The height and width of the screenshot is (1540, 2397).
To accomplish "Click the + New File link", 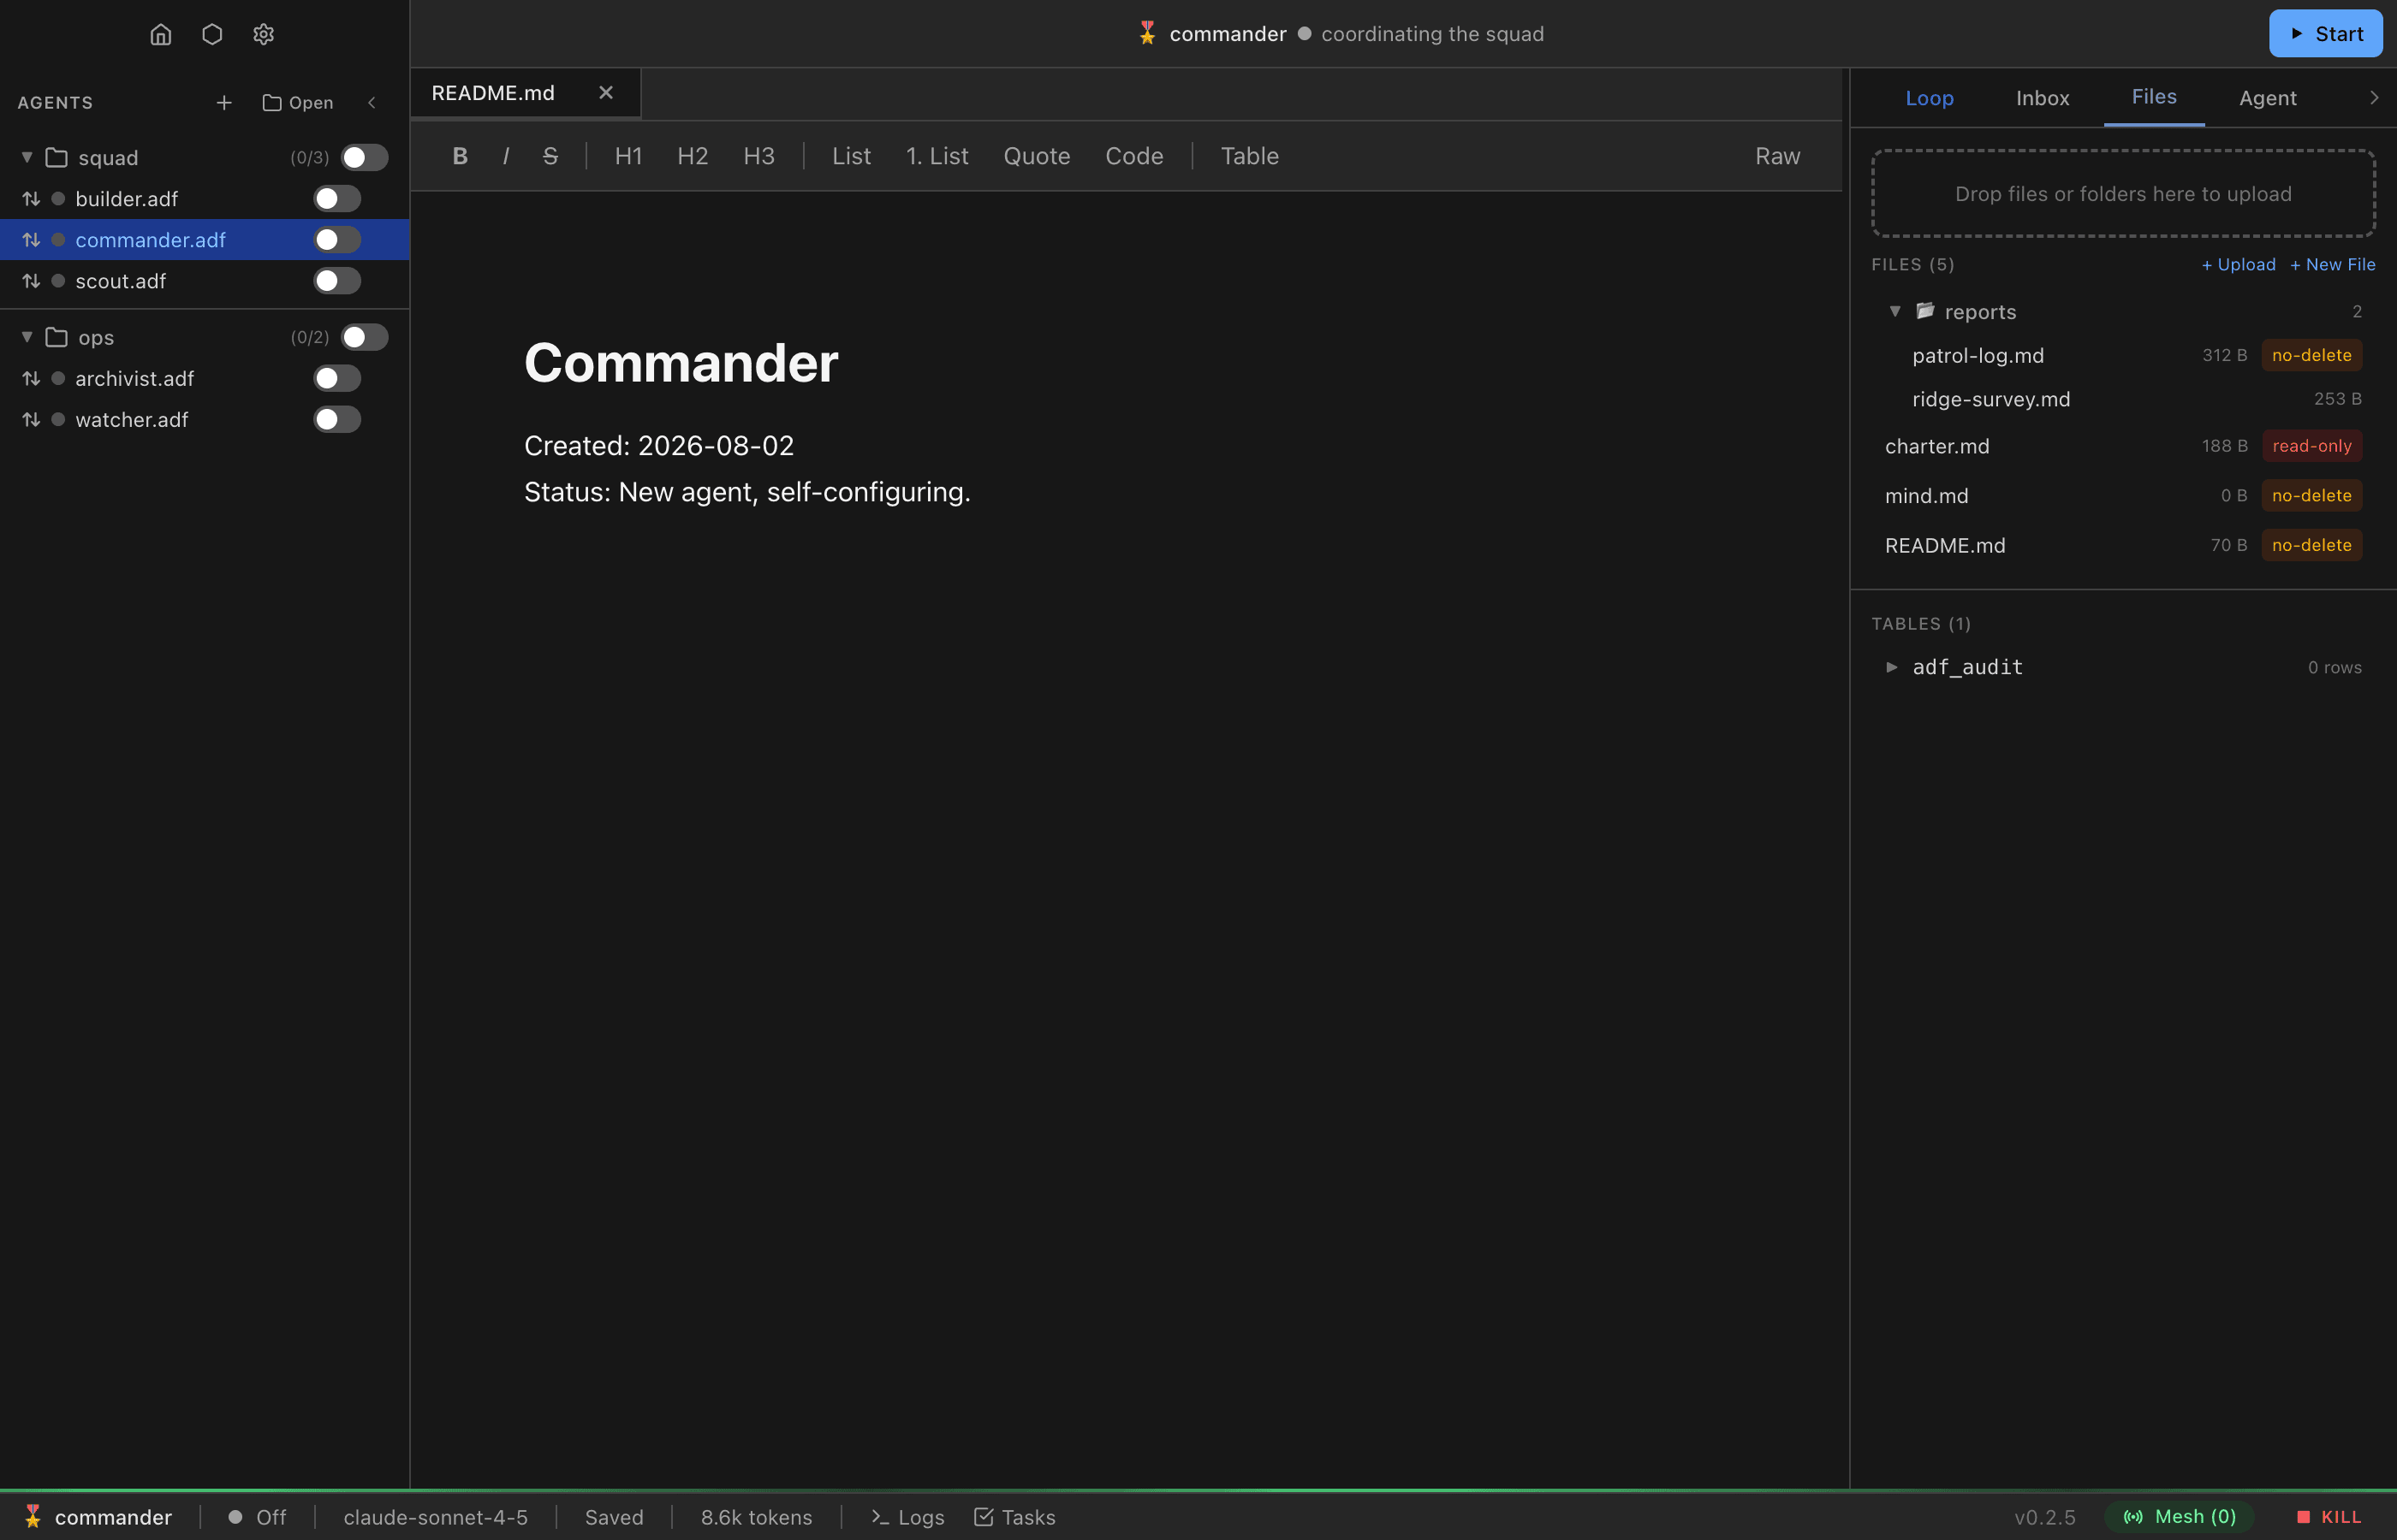I will pyautogui.click(x=2332, y=265).
